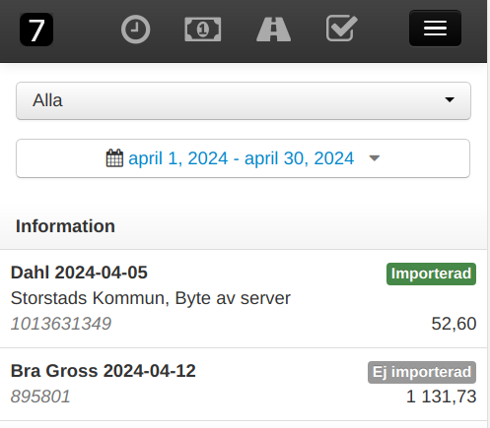This screenshot has width=490, height=428.
Task: Click the arrow beside the date range
Action: [375, 158]
